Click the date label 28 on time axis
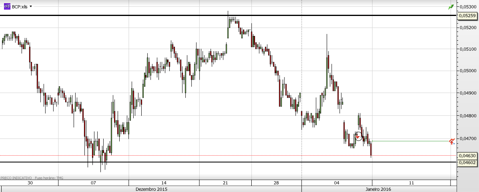479x192 pixels. click(x=276, y=183)
